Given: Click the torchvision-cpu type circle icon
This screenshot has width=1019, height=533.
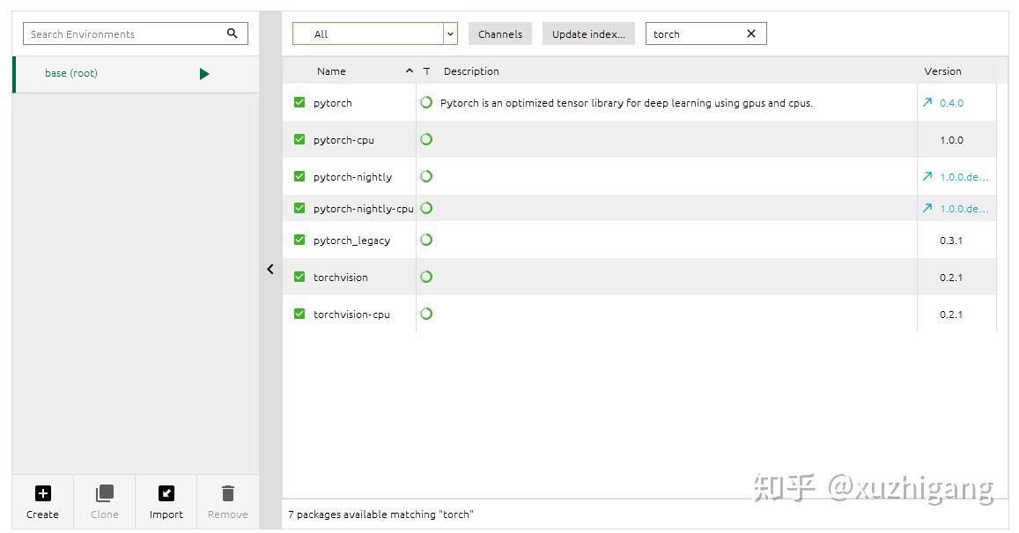Looking at the screenshot, I should point(426,314).
